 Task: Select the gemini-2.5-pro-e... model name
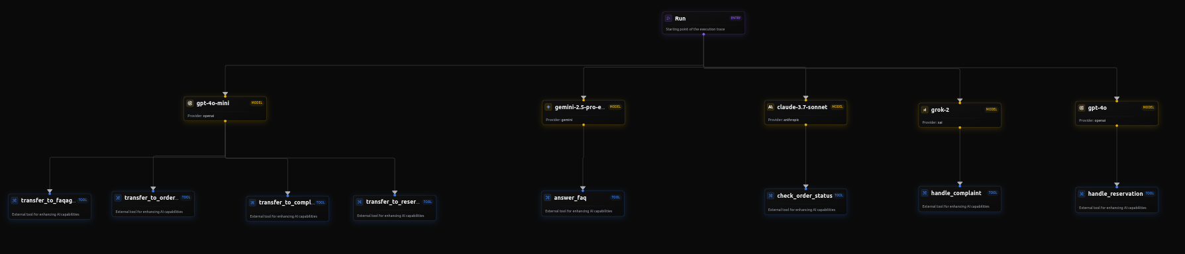click(x=580, y=107)
